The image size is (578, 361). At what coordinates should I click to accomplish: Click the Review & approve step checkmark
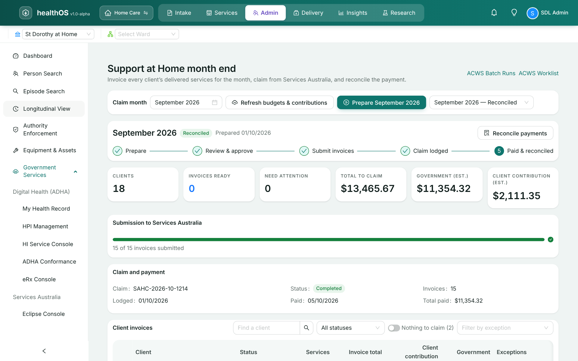coord(197,151)
